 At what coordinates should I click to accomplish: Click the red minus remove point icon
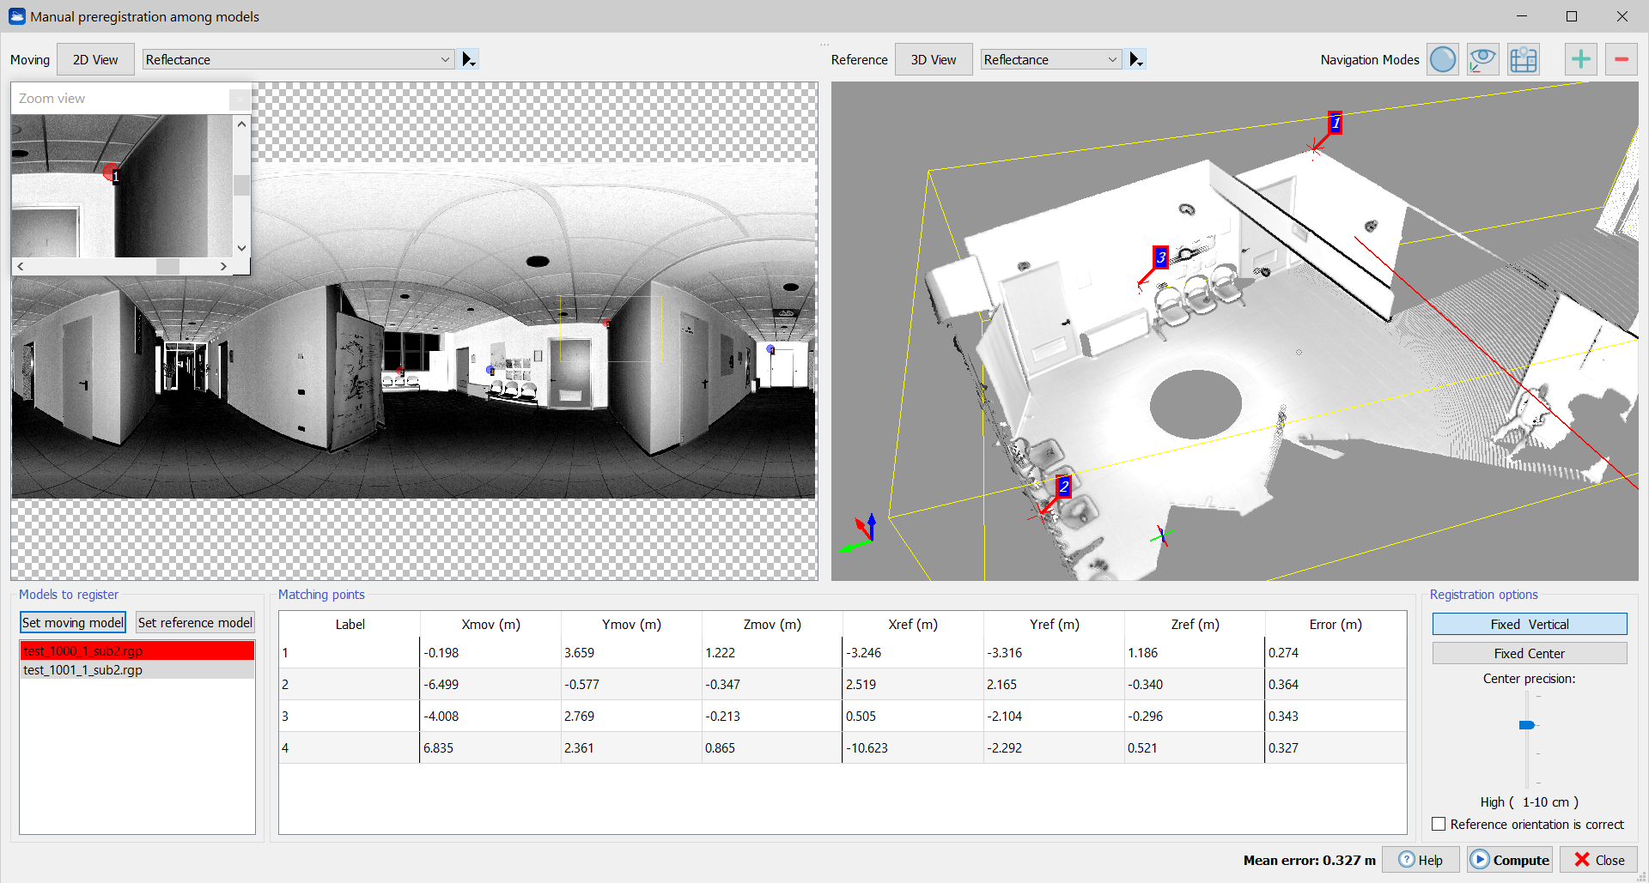[x=1621, y=60]
